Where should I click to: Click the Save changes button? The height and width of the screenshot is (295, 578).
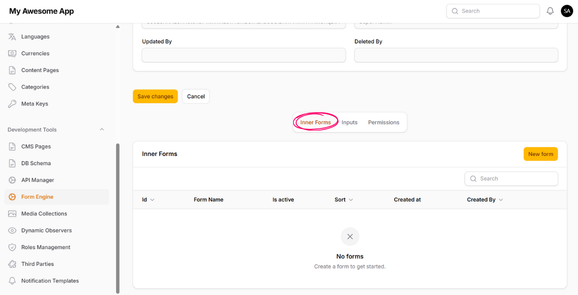[155, 96]
